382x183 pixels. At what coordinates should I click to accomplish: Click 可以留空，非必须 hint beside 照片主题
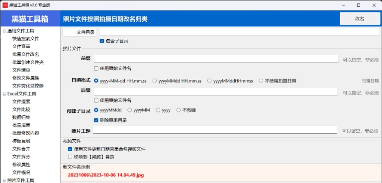[360, 131]
